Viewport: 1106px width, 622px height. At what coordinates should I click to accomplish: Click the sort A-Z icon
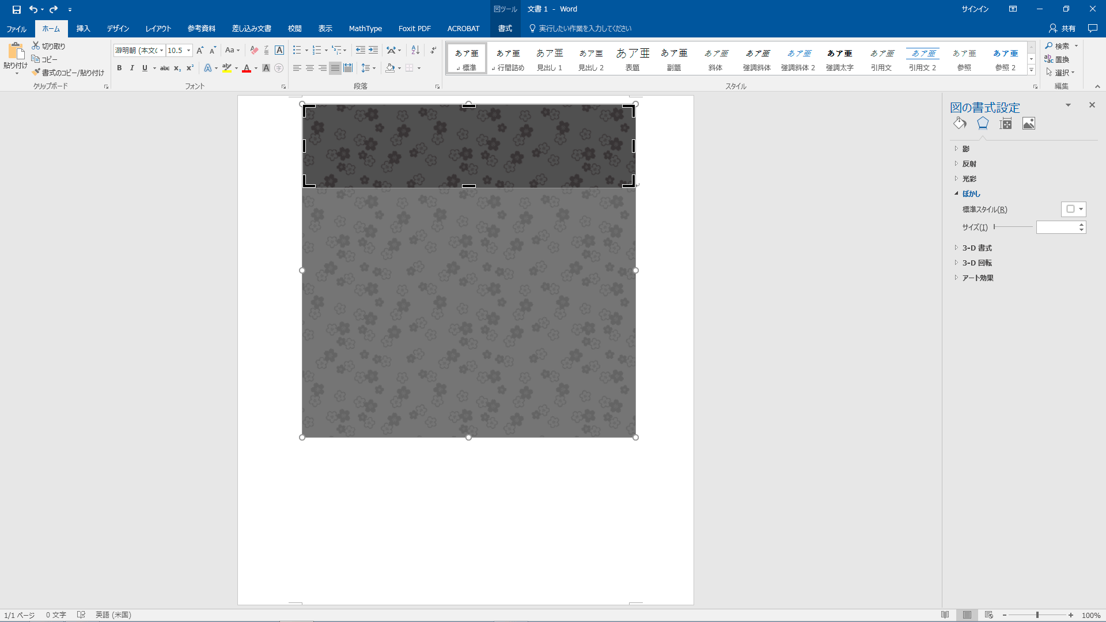415,50
